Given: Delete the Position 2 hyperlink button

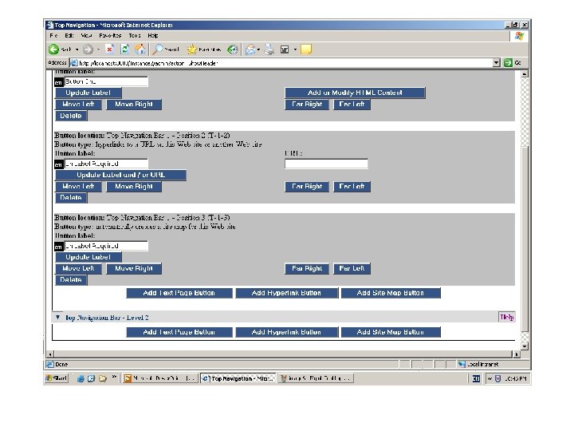Looking at the screenshot, I should coord(71,198).
